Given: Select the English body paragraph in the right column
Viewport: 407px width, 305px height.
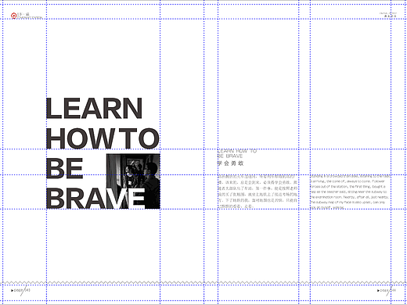Looking at the screenshot, I should (x=351, y=192).
